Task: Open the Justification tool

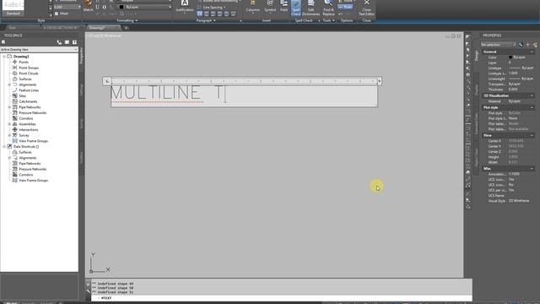Action: 185,6
